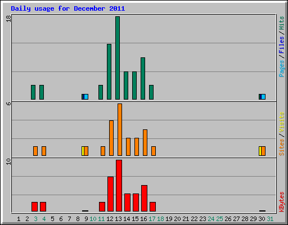Click green day label '25' on the x-axis
Screen dimensions: 288x225
tap(219, 219)
